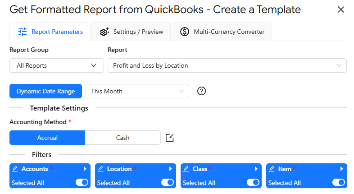The width and height of the screenshot is (354, 194).
Task: Click the Item filter label
Action: (285, 169)
